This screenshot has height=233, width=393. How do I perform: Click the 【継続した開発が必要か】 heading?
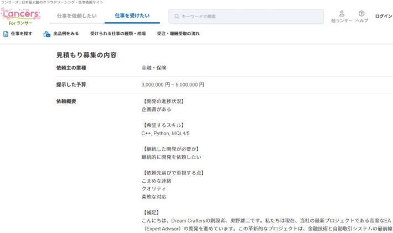click(x=171, y=149)
